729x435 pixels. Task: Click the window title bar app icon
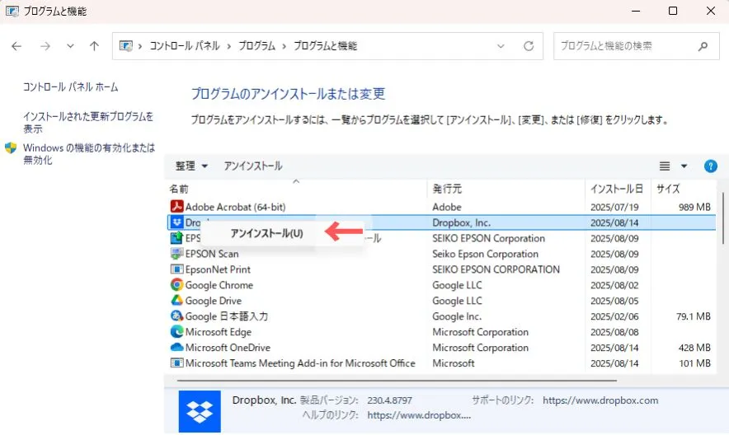(x=12, y=12)
